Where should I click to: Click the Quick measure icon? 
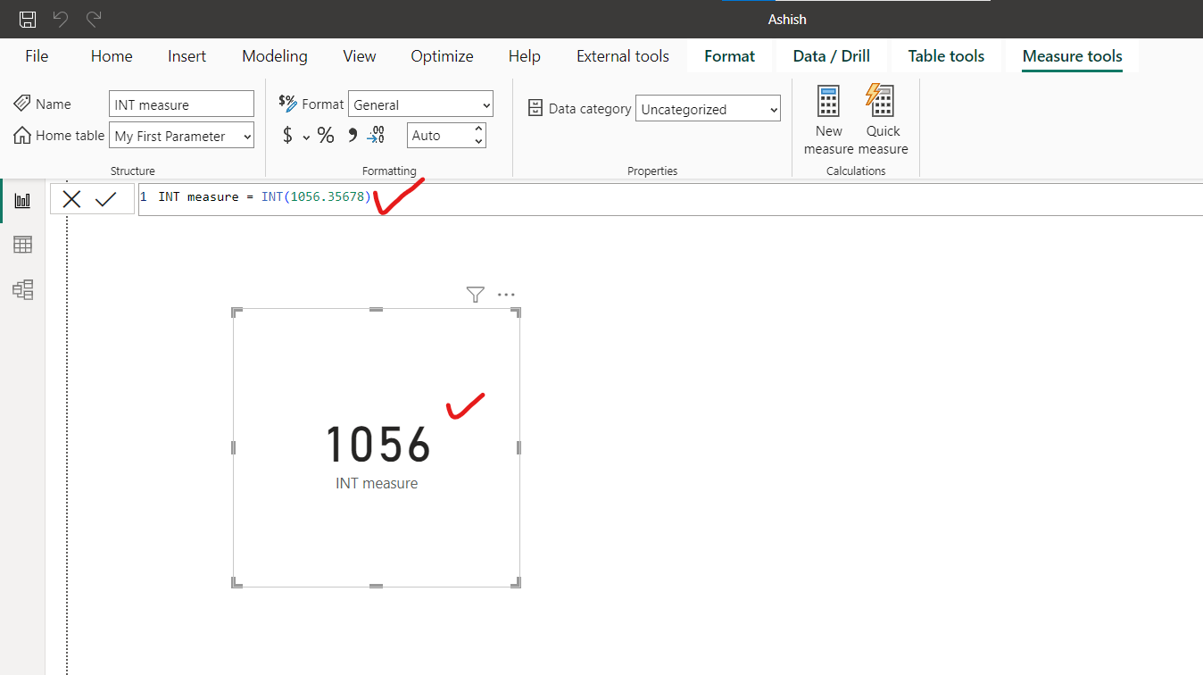pos(882,102)
